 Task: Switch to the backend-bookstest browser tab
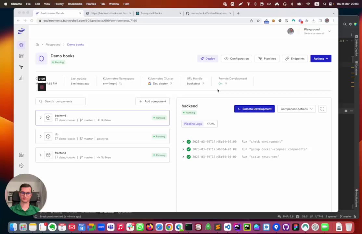(x=109, y=13)
